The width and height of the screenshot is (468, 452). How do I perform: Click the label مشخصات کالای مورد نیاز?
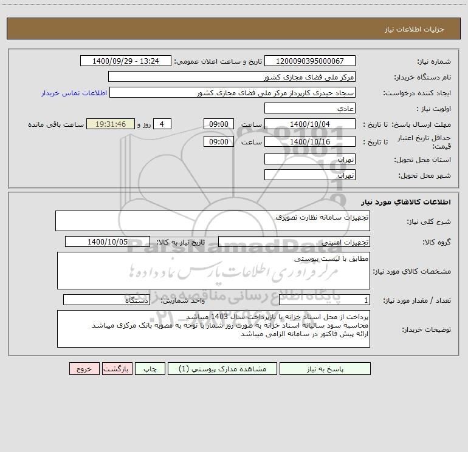412,271
